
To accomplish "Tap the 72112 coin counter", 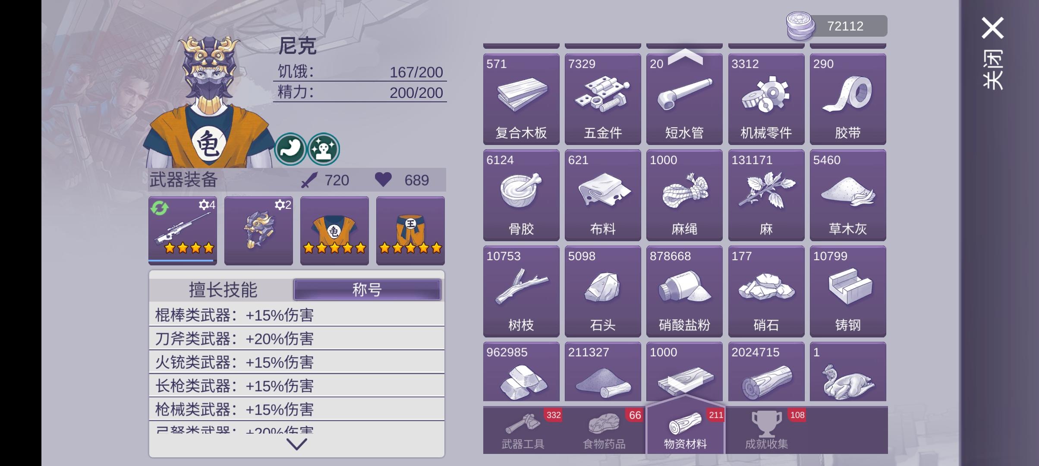I will 837,26.
